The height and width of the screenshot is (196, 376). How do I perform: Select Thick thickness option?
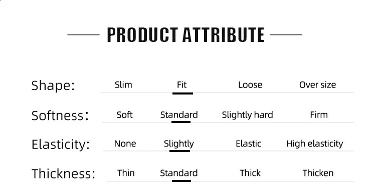(250, 173)
